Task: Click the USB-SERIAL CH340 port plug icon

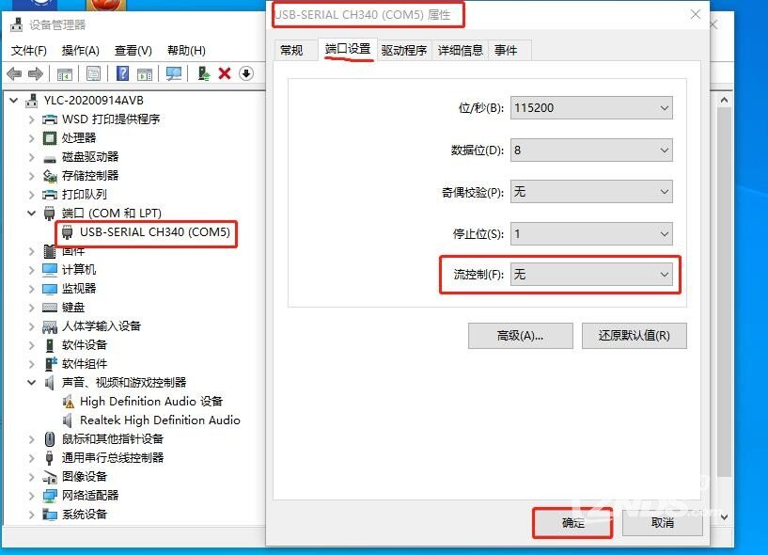Action: click(x=68, y=232)
